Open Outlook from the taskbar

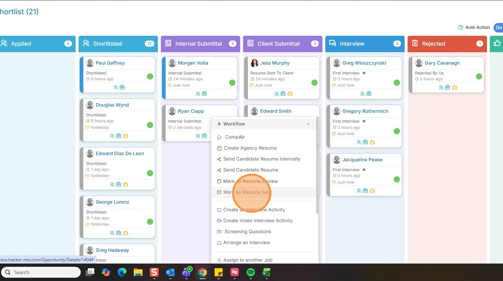click(170, 272)
